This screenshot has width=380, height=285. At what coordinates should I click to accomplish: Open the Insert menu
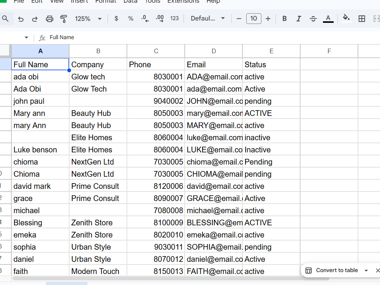[79, 2]
